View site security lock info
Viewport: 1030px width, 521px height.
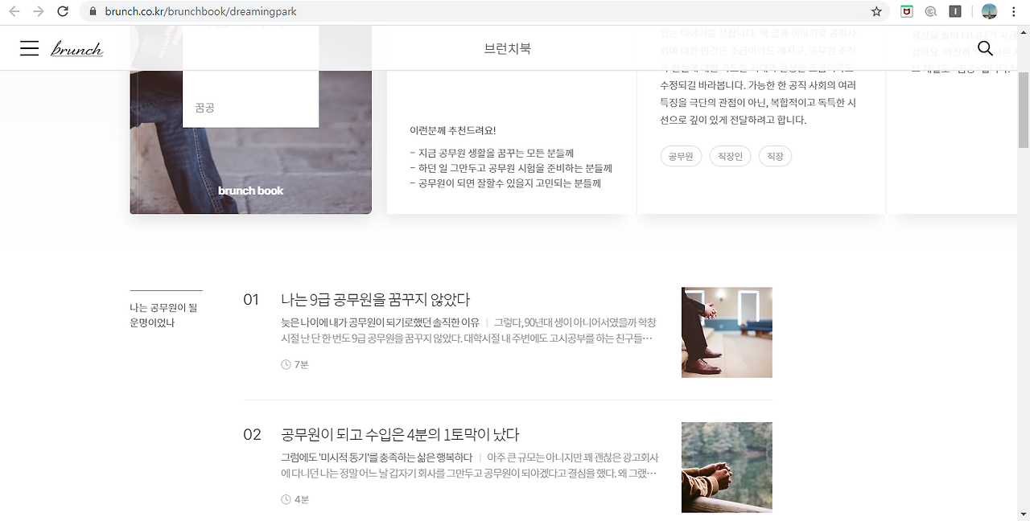(93, 12)
